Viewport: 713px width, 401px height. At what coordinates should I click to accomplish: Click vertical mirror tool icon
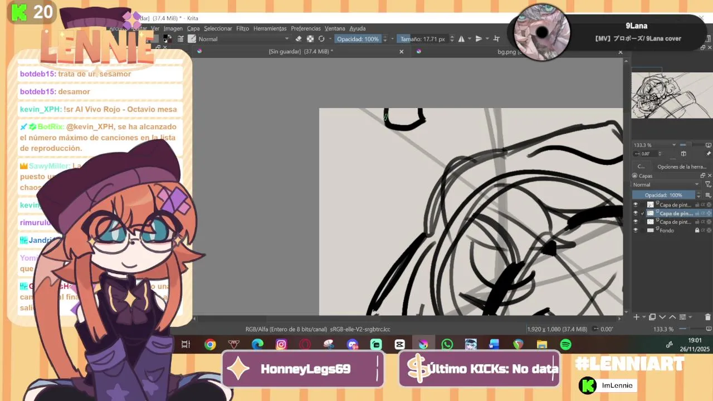(478, 39)
